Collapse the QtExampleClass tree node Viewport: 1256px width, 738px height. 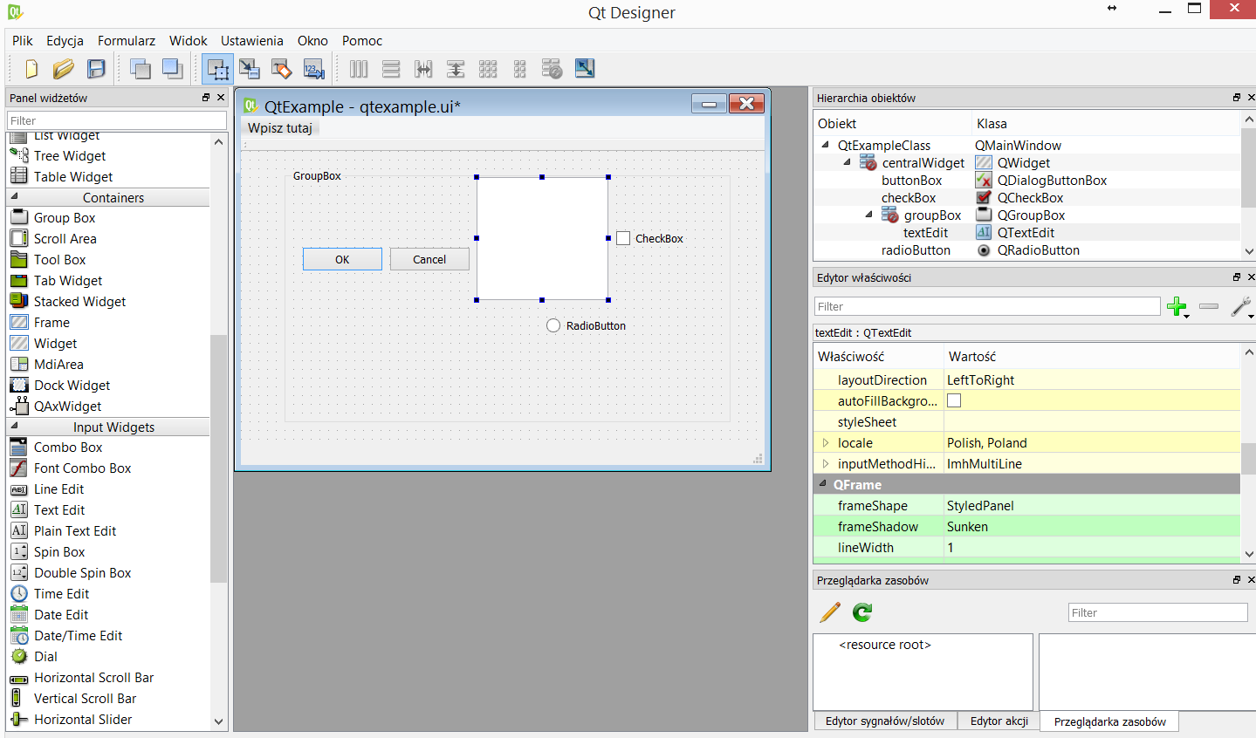pos(825,145)
